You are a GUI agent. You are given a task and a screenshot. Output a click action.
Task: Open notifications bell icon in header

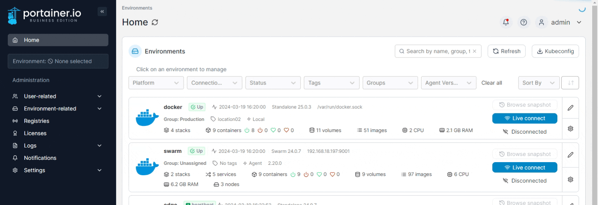[506, 22]
